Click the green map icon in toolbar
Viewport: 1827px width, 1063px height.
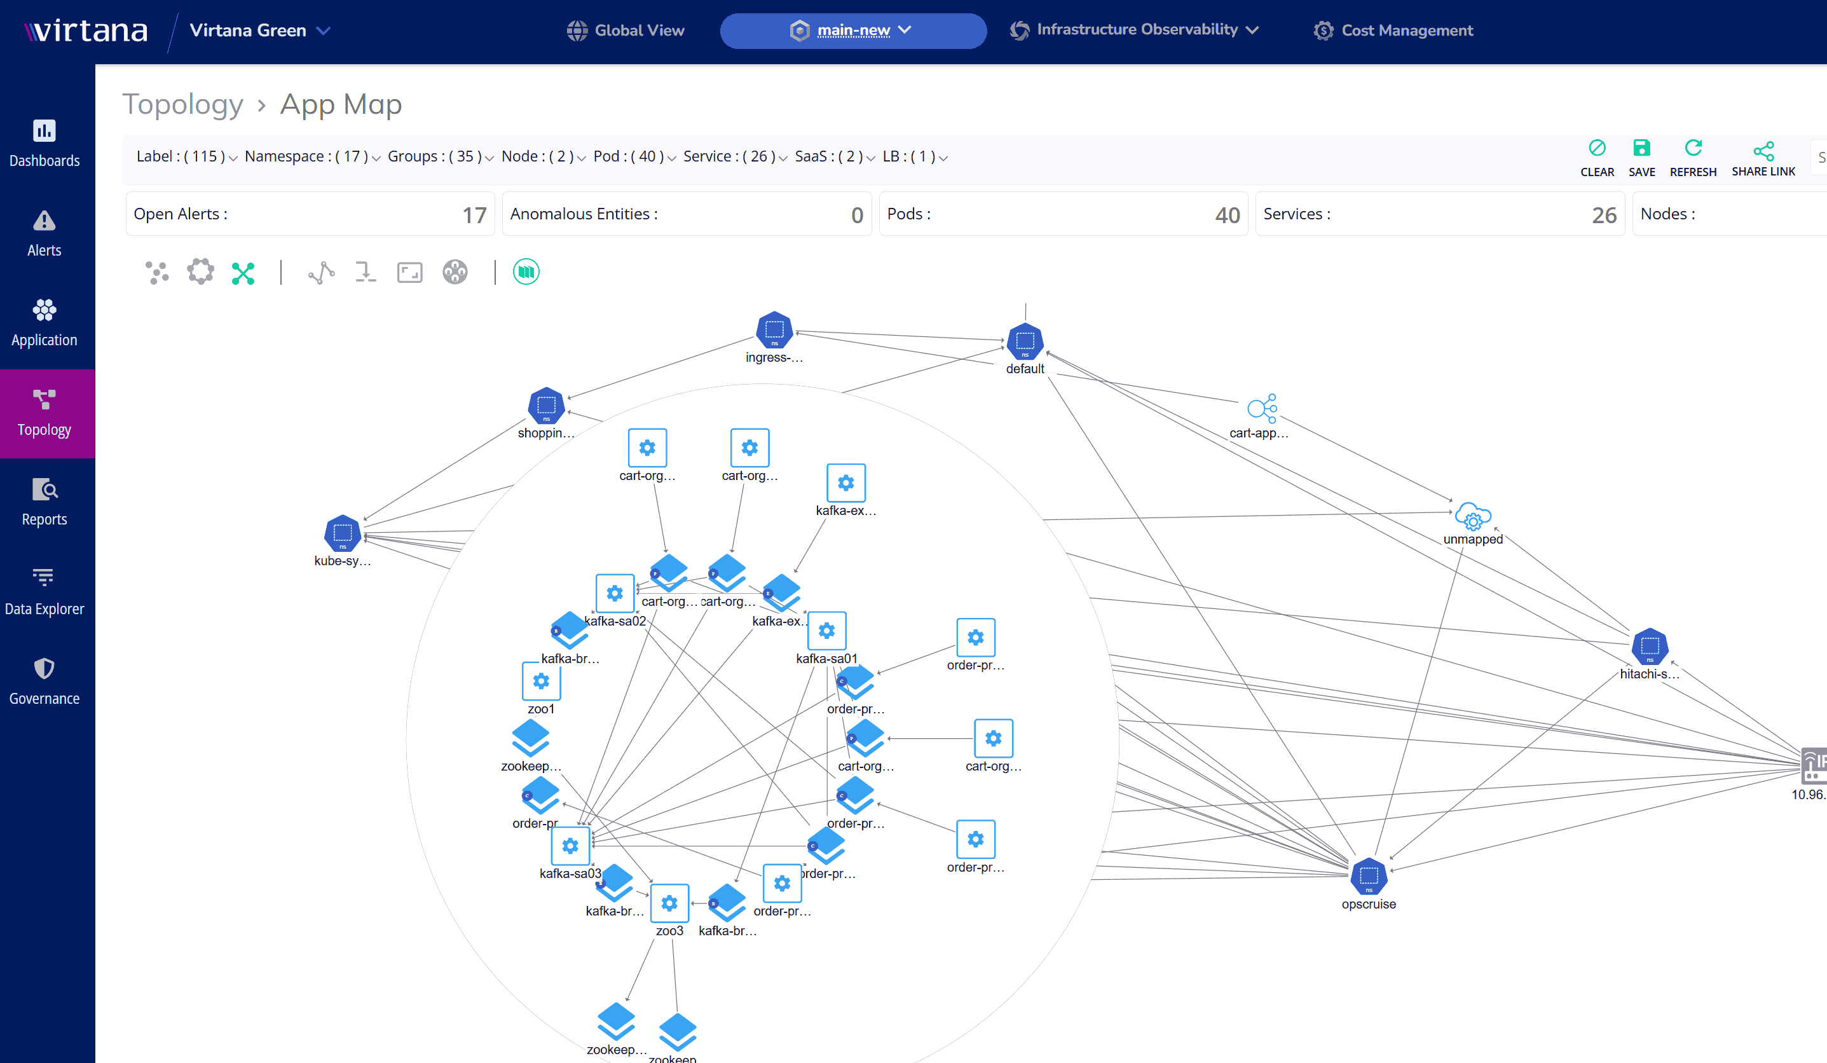pos(526,272)
